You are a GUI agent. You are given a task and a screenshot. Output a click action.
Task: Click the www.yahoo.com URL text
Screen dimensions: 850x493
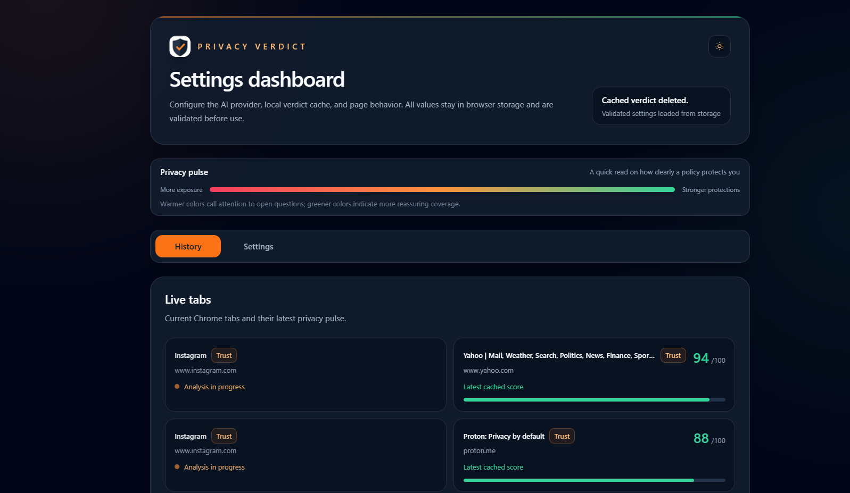(488, 370)
